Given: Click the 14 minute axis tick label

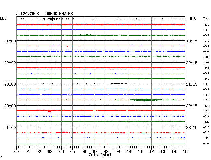Looking at the screenshot, I should (174, 152).
